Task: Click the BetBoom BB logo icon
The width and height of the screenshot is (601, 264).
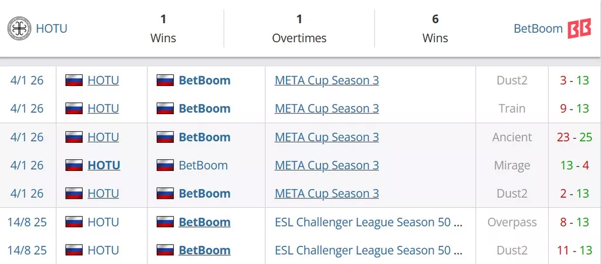Action: [x=579, y=28]
